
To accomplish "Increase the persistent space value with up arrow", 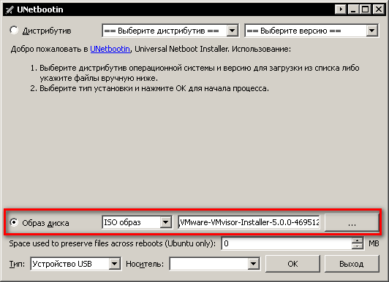I will pos(358,240).
